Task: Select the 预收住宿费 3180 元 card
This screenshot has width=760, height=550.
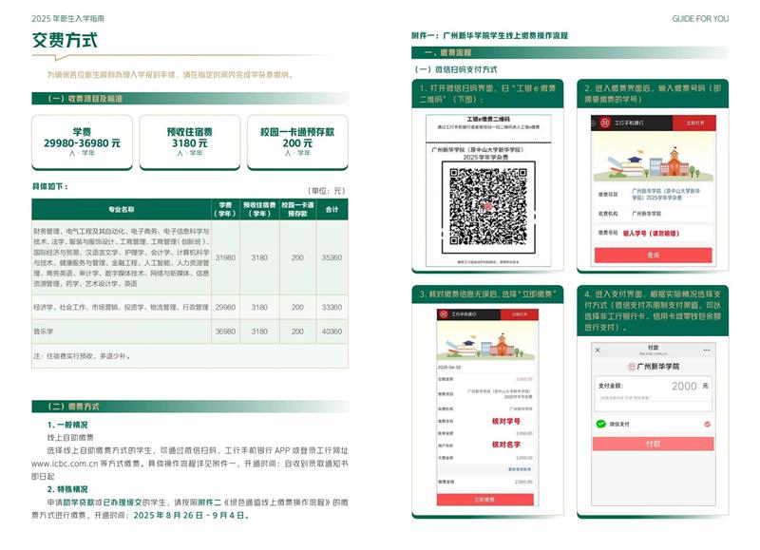Action: coord(189,142)
